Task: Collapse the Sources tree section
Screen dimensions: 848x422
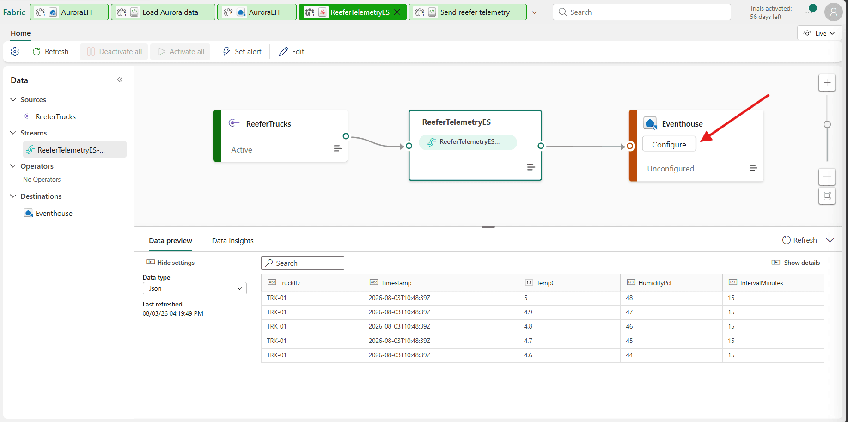Action: (x=13, y=99)
